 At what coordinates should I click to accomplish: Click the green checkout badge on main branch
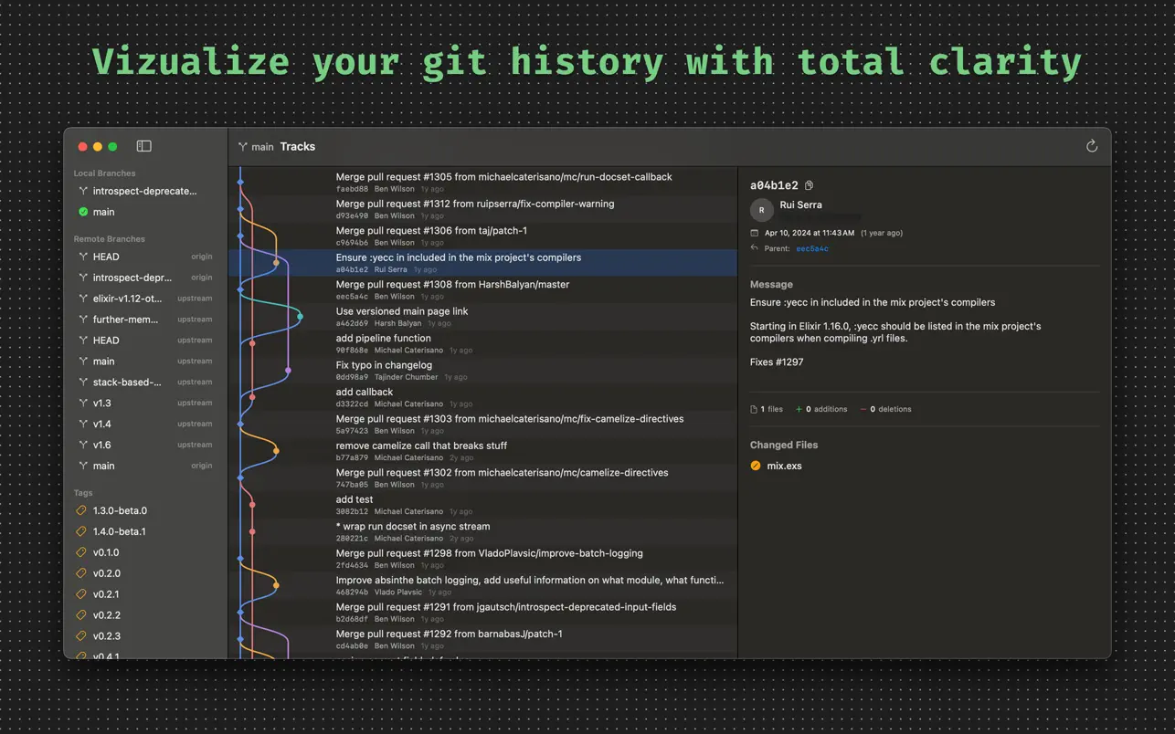click(x=81, y=212)
